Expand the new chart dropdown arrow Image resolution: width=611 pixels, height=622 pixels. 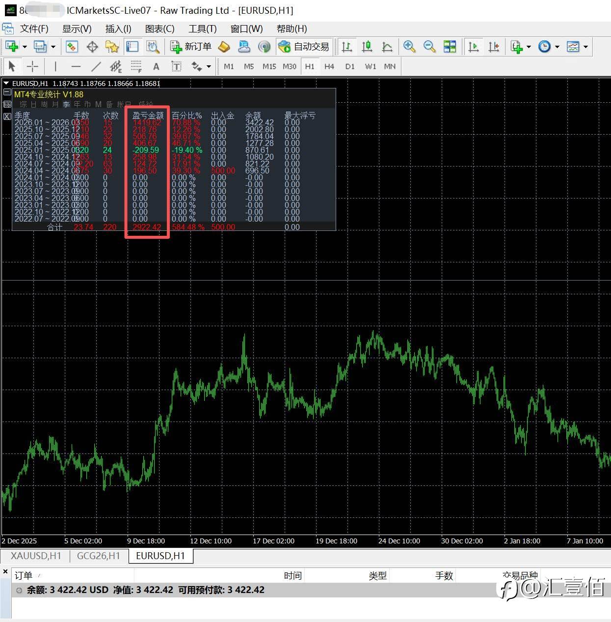[25, 47]
